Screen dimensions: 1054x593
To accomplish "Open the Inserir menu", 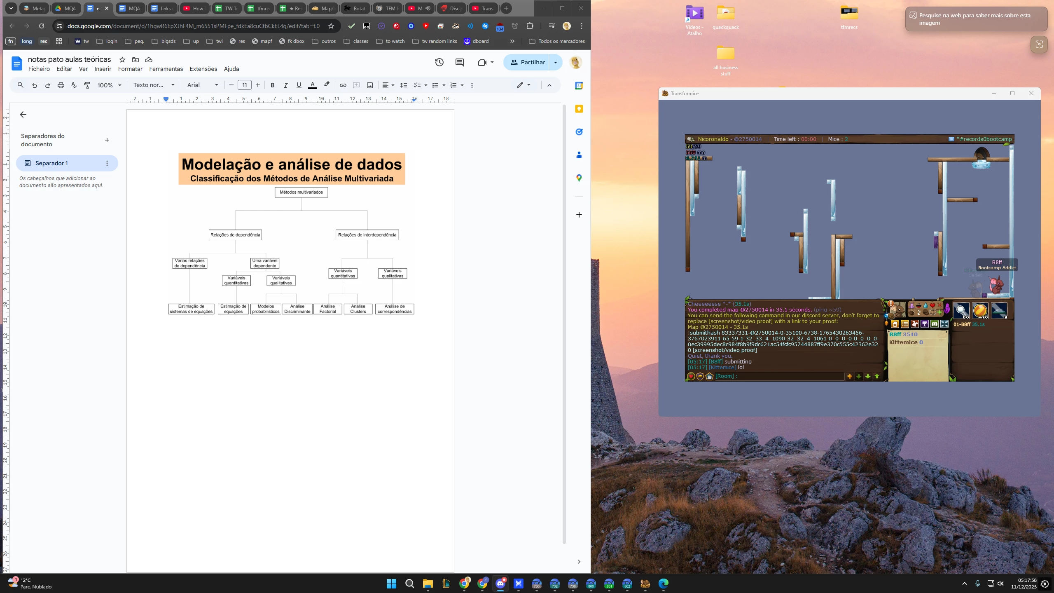I will coord(103,69).
